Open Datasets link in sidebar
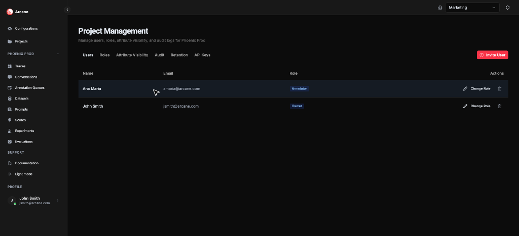Screen dimensions: 519x236 pyautogui.click(x=21, y=99)
